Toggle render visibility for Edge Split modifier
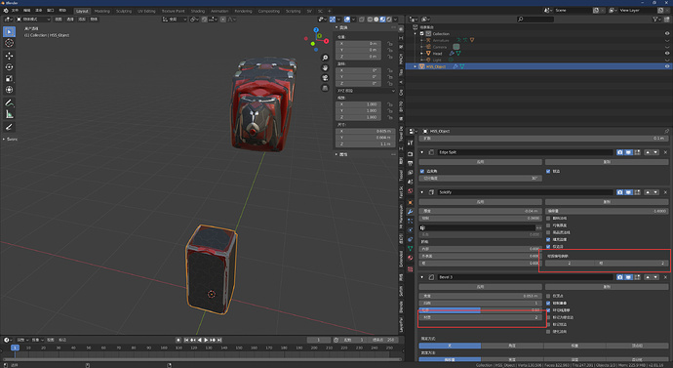 coord(619,152)
